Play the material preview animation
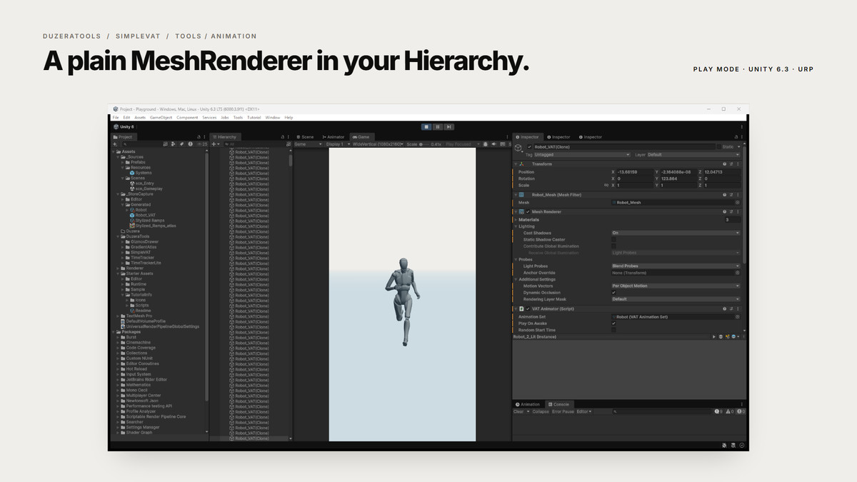857x482 pixels. click(713, 336)
